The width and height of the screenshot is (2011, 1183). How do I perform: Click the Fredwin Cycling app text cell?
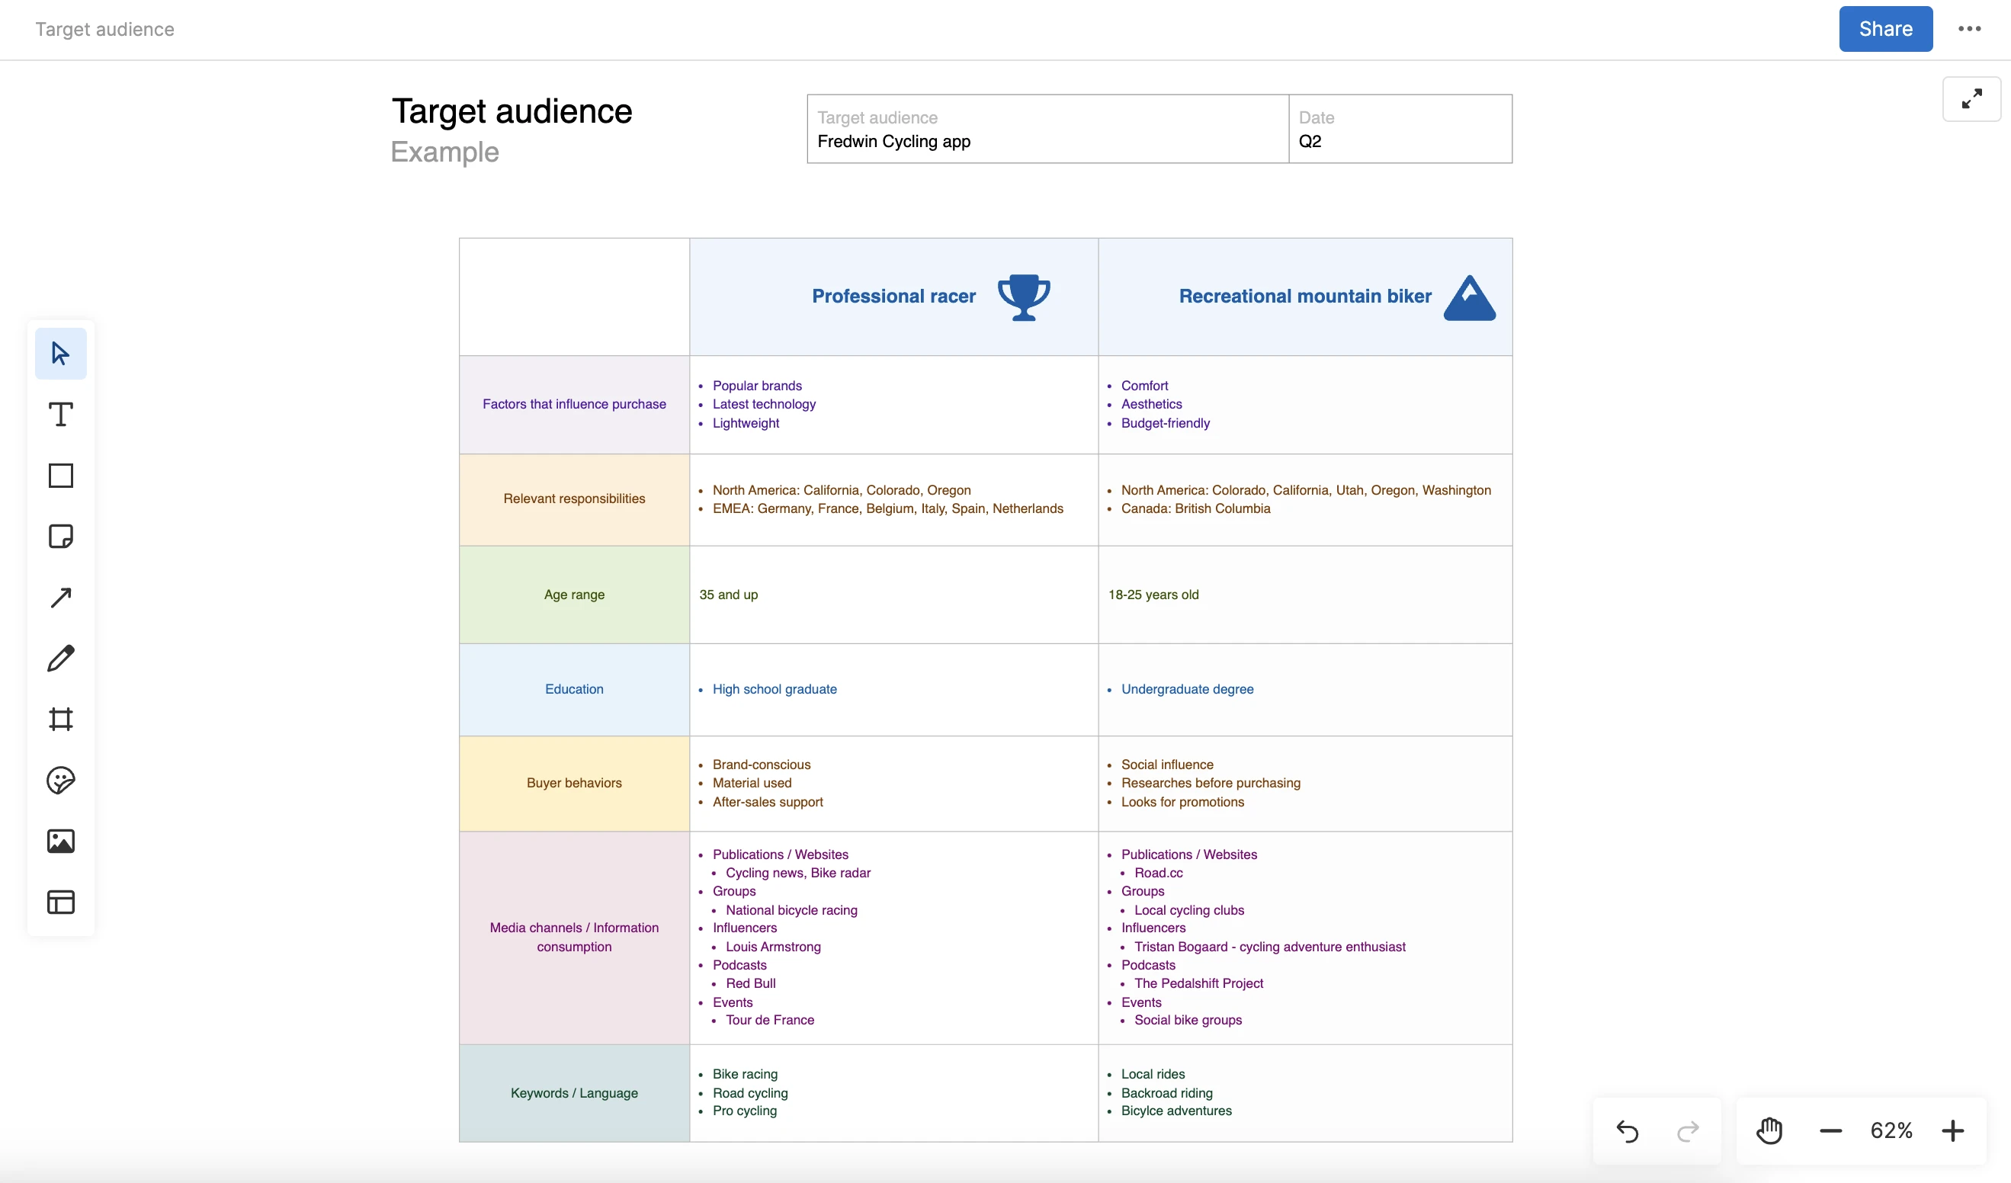[x=893, y=141]
